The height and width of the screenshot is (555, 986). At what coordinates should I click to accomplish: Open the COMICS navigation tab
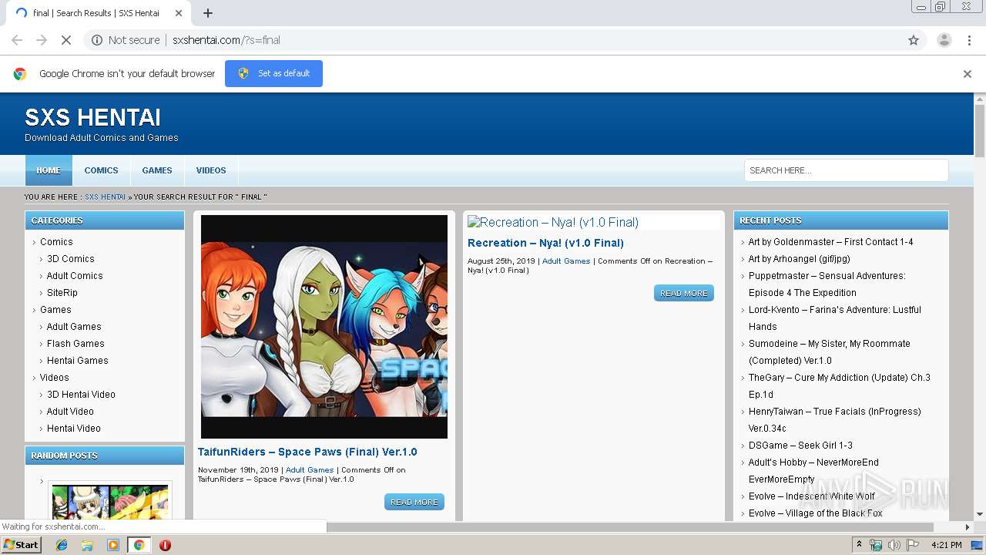101,170
